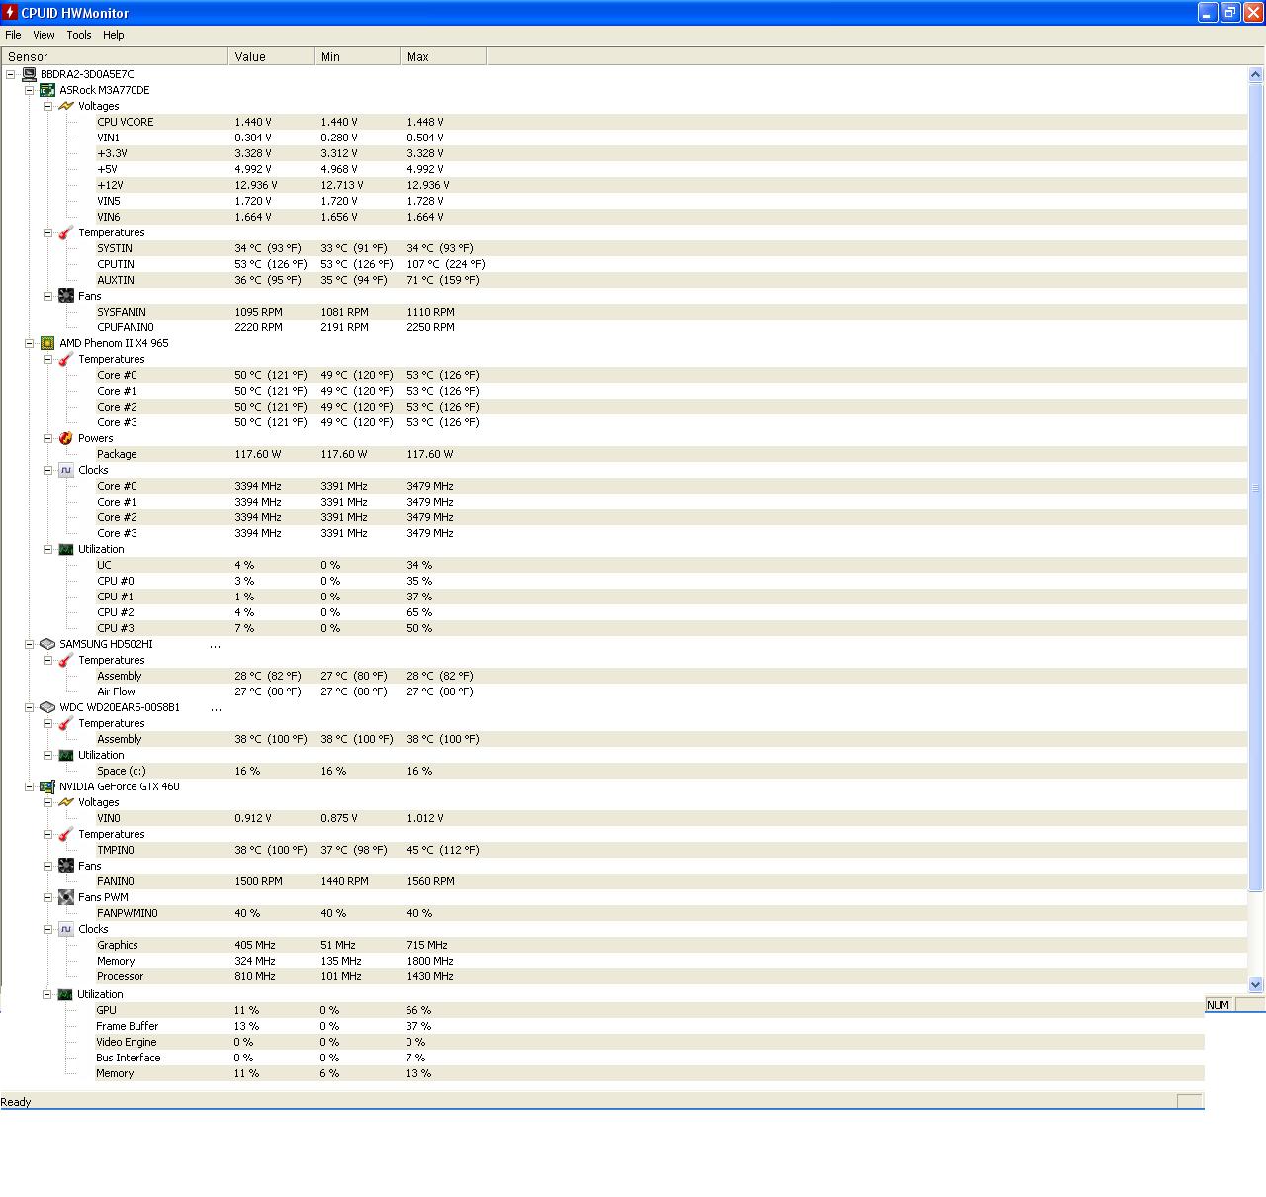Click the vertical scrollbar thumb
The width and height of the screenshot is (1266, 1197).
click(x=1256, y=487)
